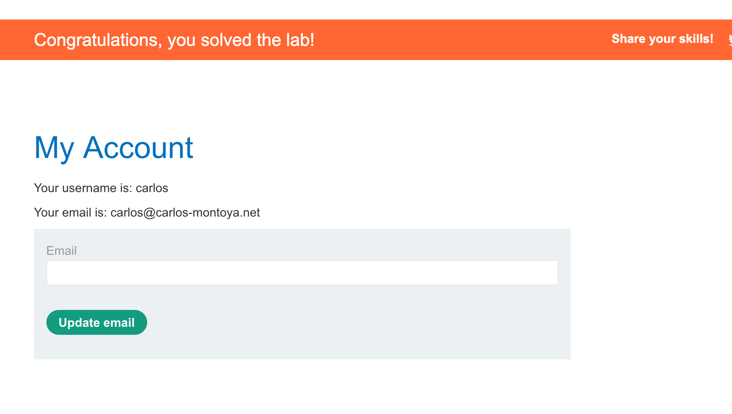Click the word "email" on the green button

coord(119,323)
